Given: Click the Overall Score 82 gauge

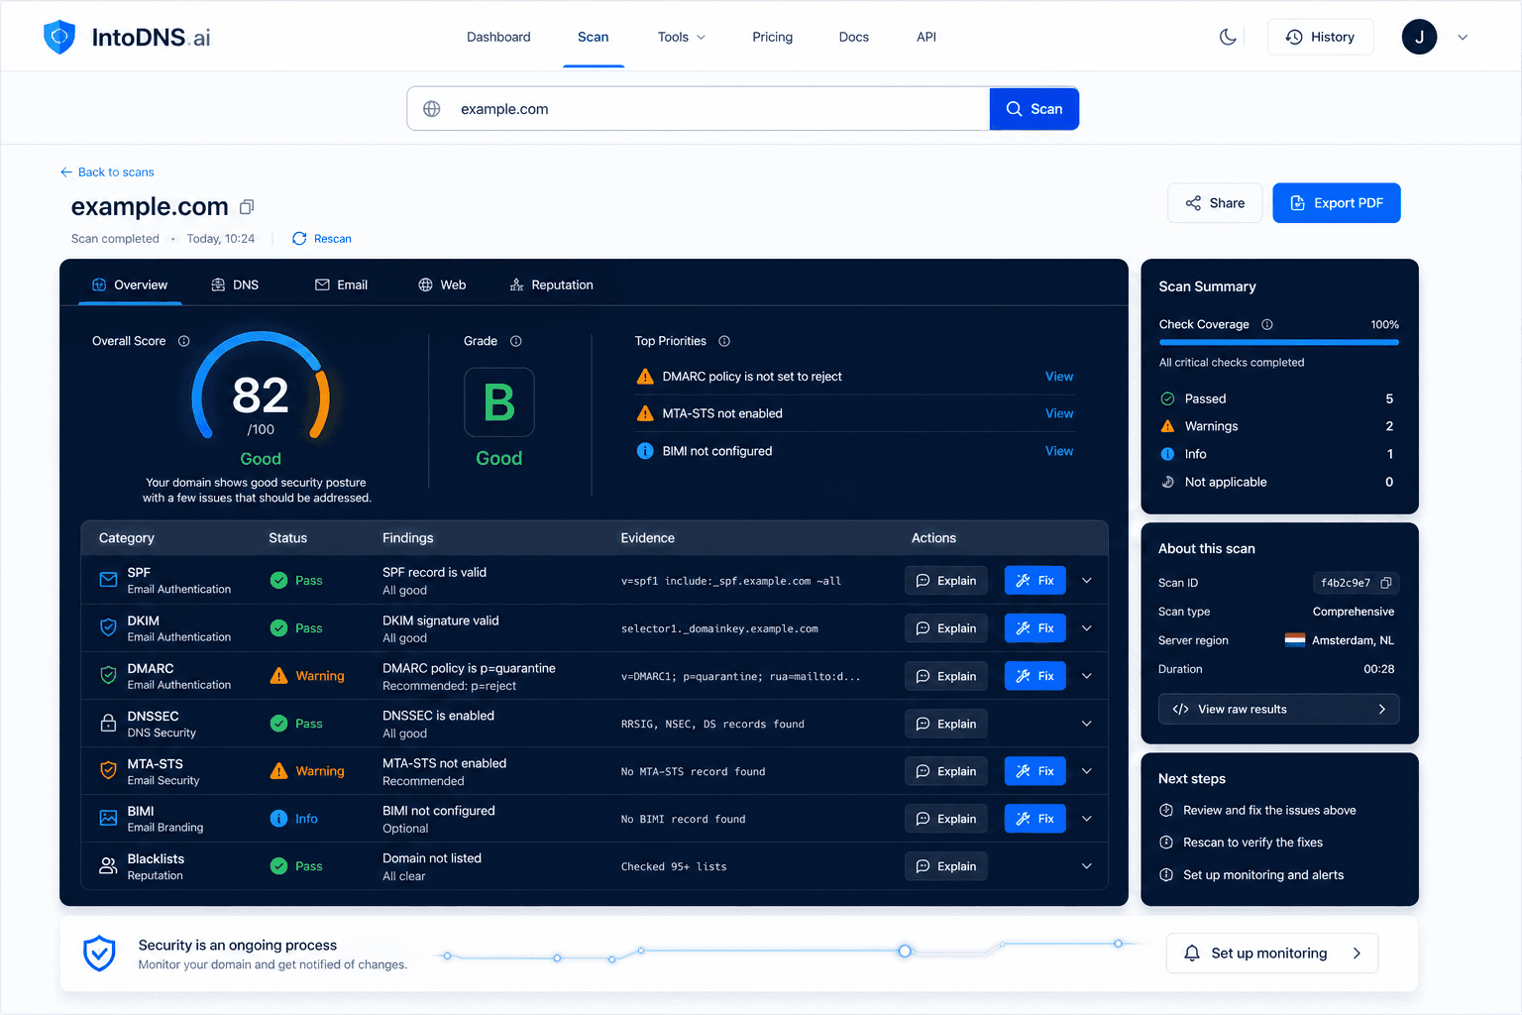Looking at the screenshot, I should click(261, 387).
